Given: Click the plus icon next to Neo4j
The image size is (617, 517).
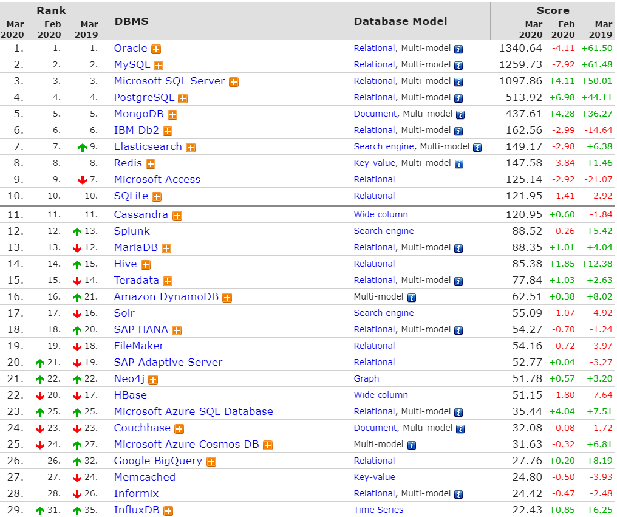Looking at the screenshot, I should pos(153,380).
